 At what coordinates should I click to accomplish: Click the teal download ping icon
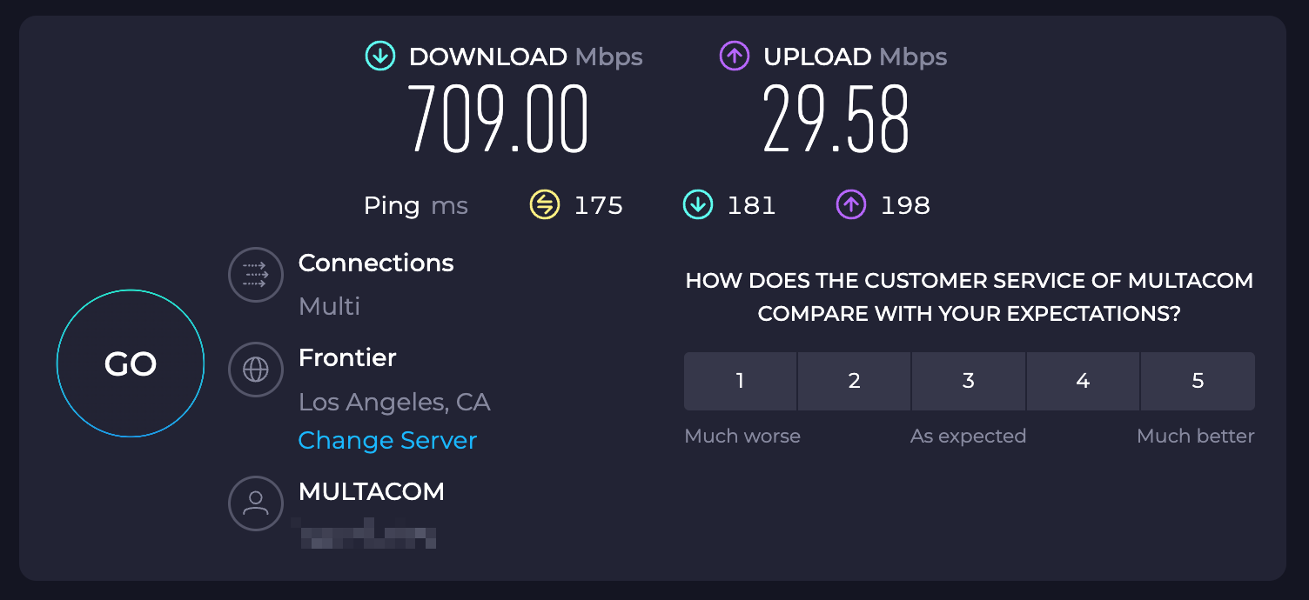[698, 205]
